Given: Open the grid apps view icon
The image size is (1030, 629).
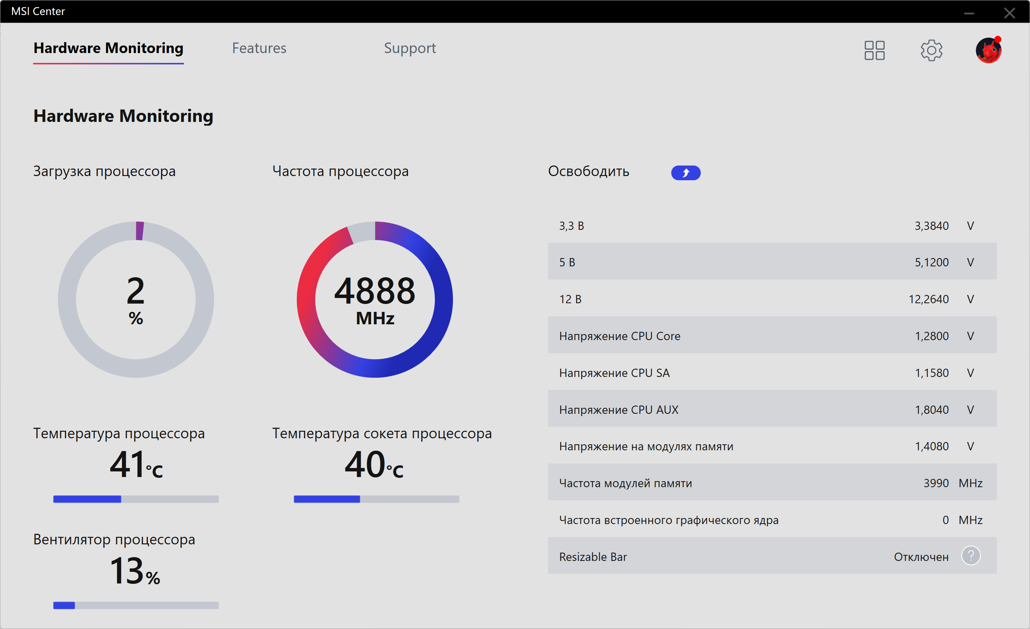Looking at the screenshot, I should (x=874, y=50).
